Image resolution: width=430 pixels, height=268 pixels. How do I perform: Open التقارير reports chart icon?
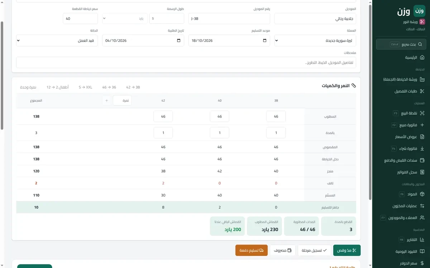422,239
